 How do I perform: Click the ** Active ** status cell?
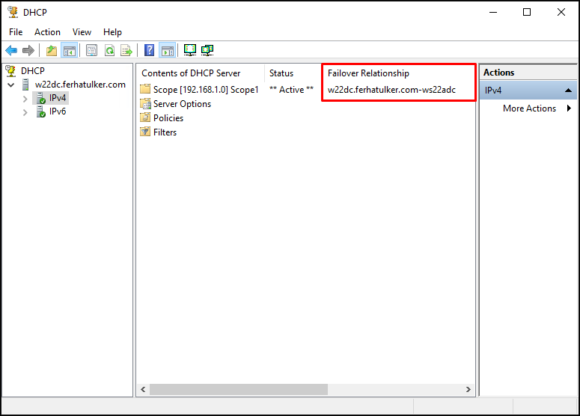click(x=291, y=90)
